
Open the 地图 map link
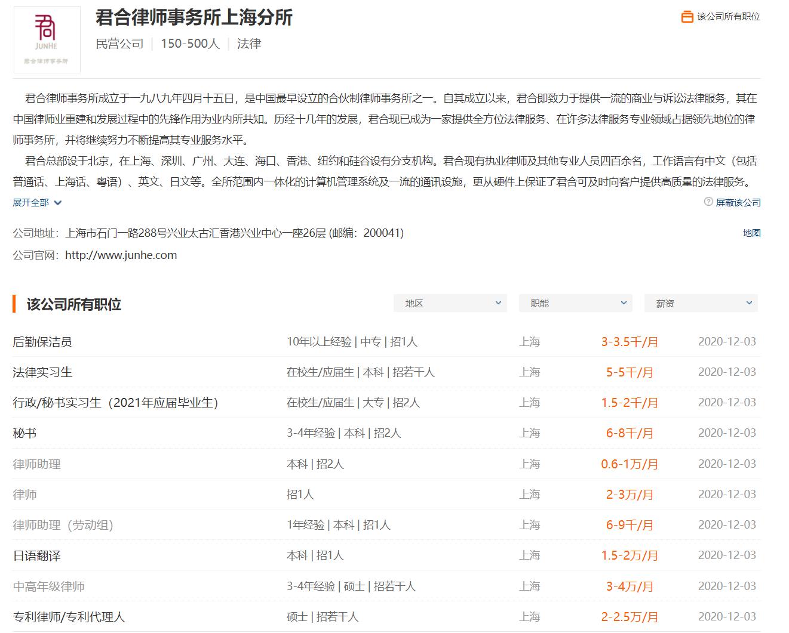pos(751,233)
